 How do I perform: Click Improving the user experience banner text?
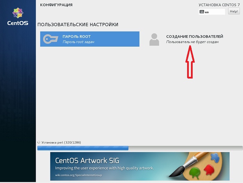point(104,168)
